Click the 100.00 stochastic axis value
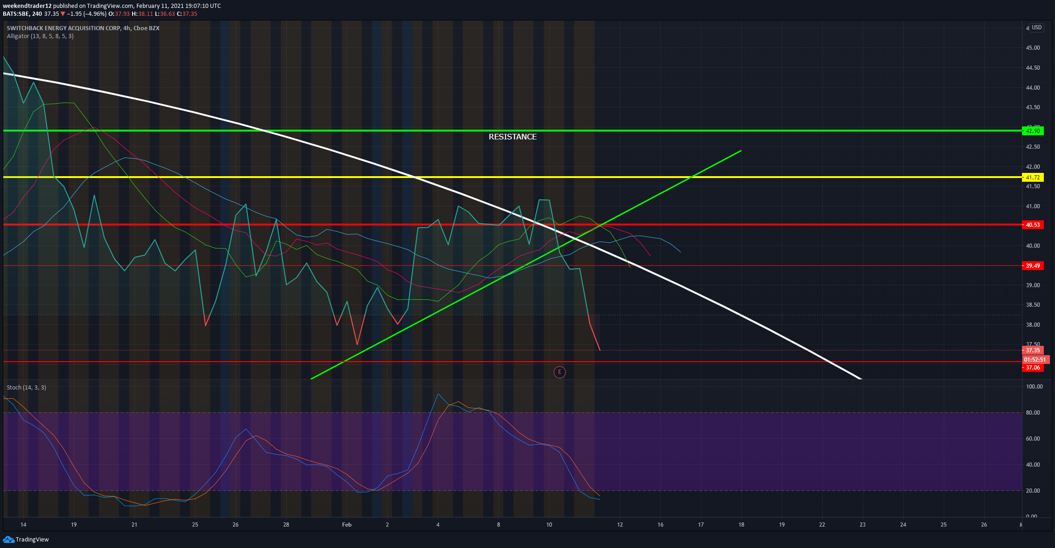Viewport: 1055px width, 548px height. point(1034,387)
